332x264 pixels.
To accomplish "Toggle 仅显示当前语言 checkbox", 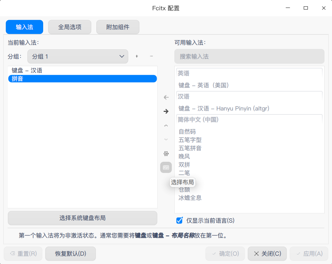I will click(x=179, y=220).
